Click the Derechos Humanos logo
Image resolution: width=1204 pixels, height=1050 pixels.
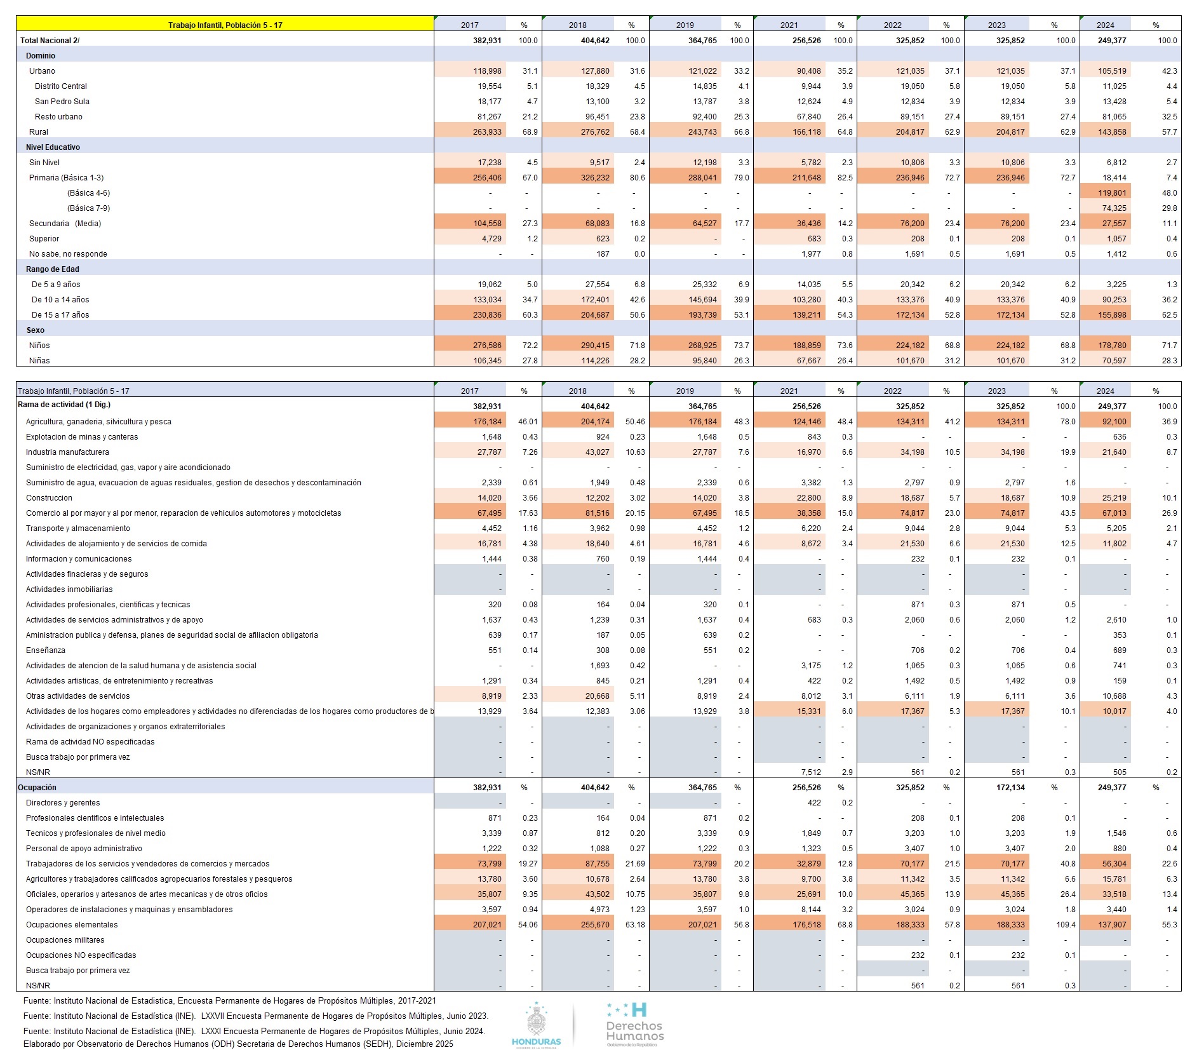(x=634, y=1024)
